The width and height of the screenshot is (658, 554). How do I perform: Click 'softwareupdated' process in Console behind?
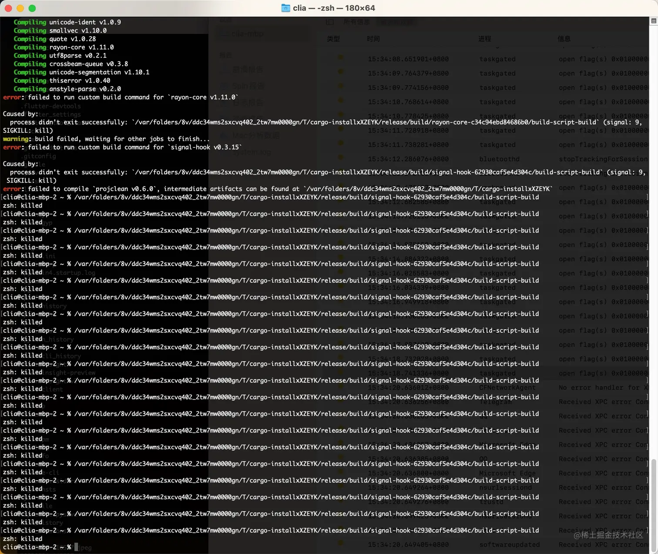pos(510,544)
